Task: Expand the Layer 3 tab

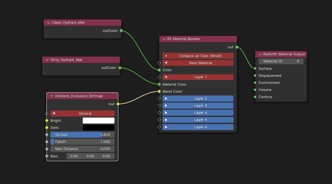Action: click(x=198, y=106)
